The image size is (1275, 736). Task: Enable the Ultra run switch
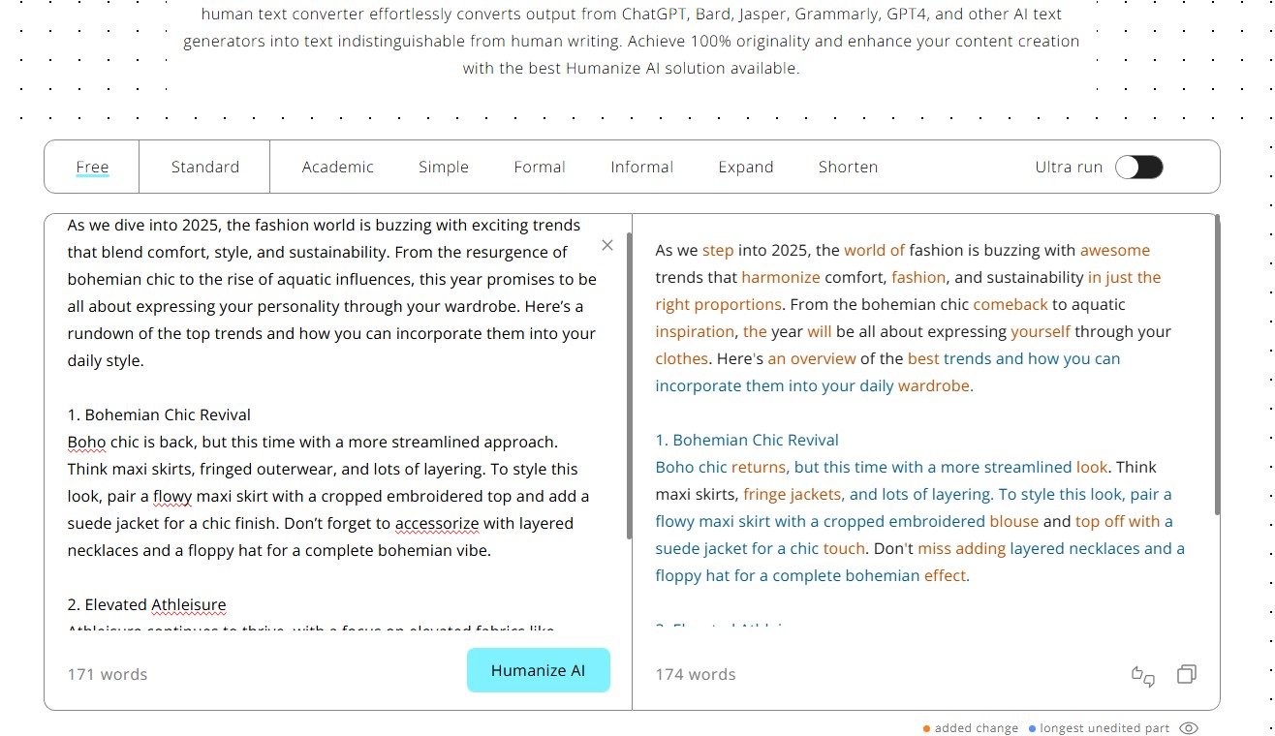tap(1138, 167)
